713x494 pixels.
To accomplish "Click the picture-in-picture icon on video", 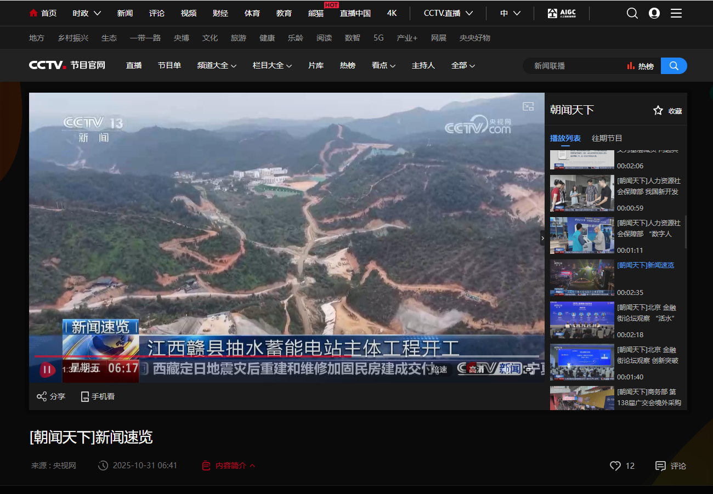I will click(x=528, y=106).
